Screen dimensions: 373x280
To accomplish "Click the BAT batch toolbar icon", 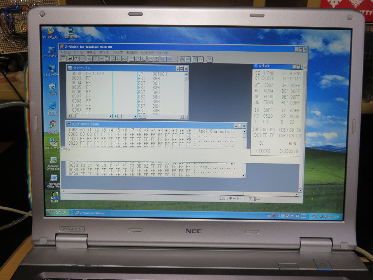I will tap(163, 59).
